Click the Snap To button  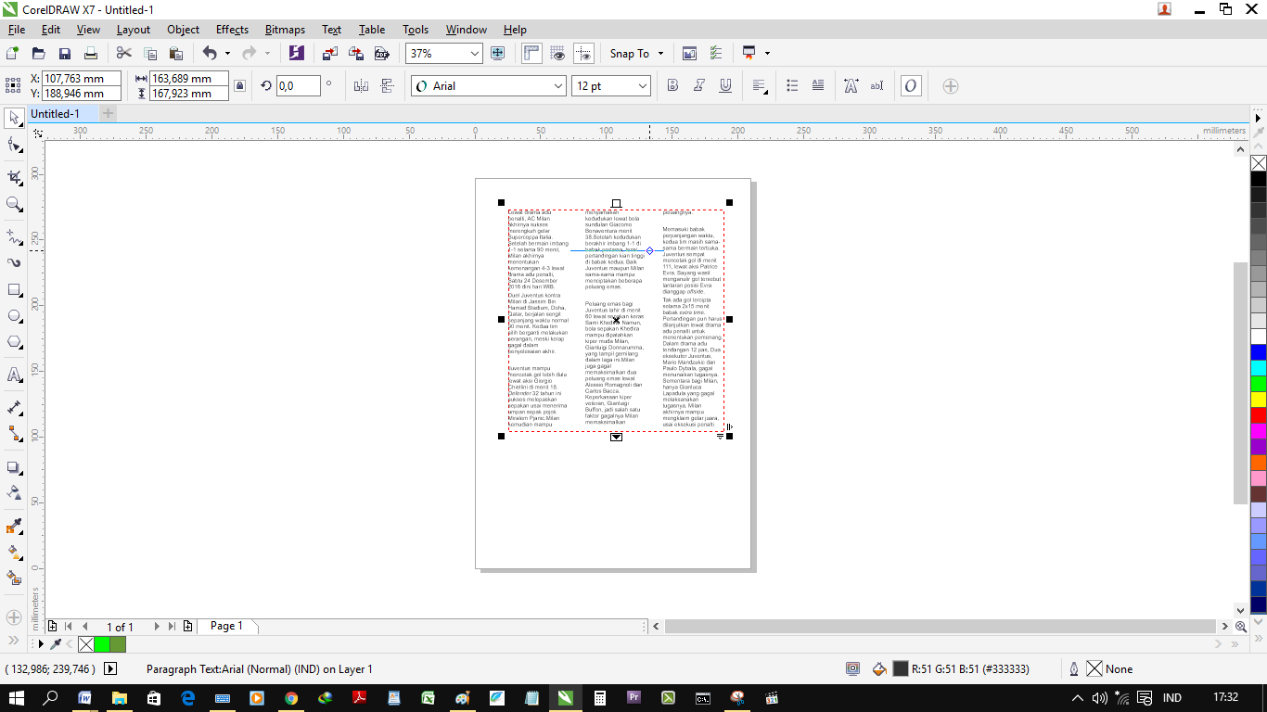pyautogui.click(x=629, y=53)
